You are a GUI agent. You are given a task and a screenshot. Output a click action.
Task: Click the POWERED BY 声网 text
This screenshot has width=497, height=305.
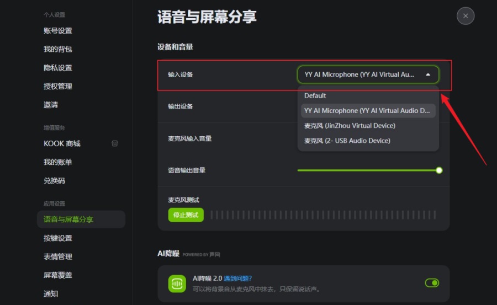(201, 254)
